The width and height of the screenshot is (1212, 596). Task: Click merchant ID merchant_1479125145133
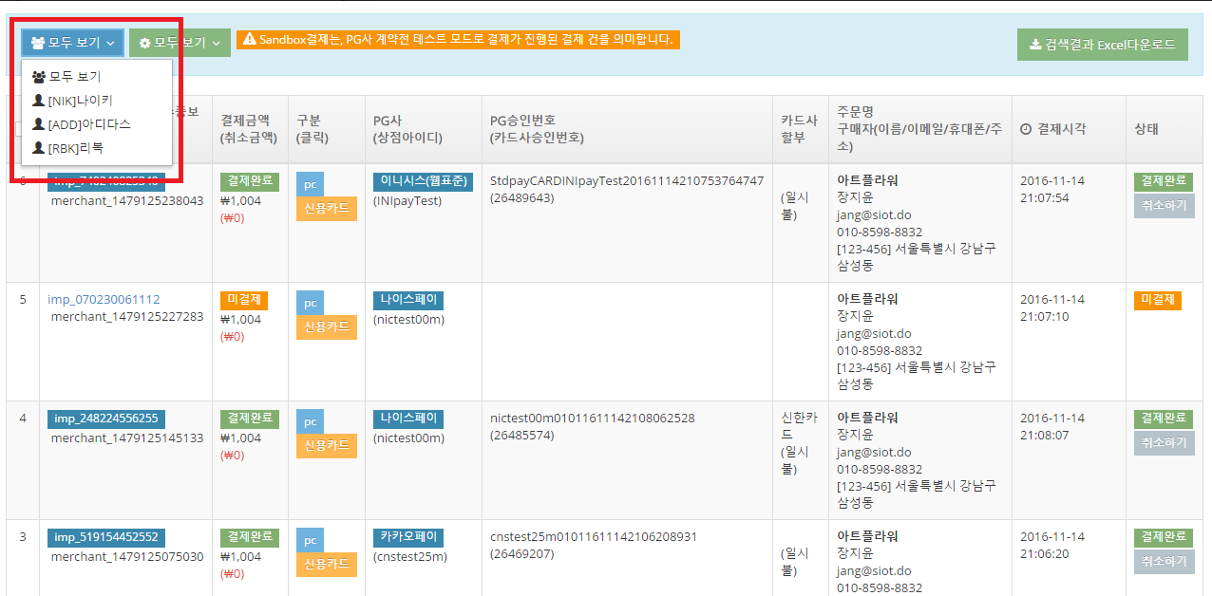pyautogui.click(x=127, y=438)
